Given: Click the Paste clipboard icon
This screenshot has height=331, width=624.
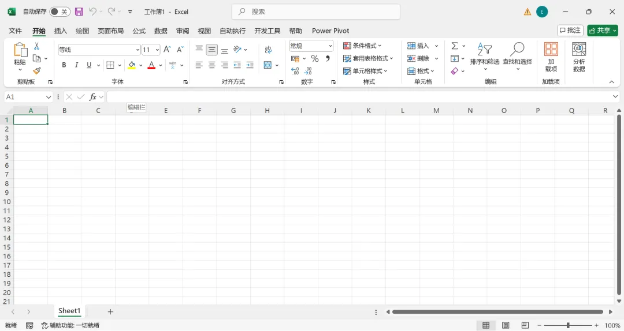Looking at the screenshot, I should [20, 51].
